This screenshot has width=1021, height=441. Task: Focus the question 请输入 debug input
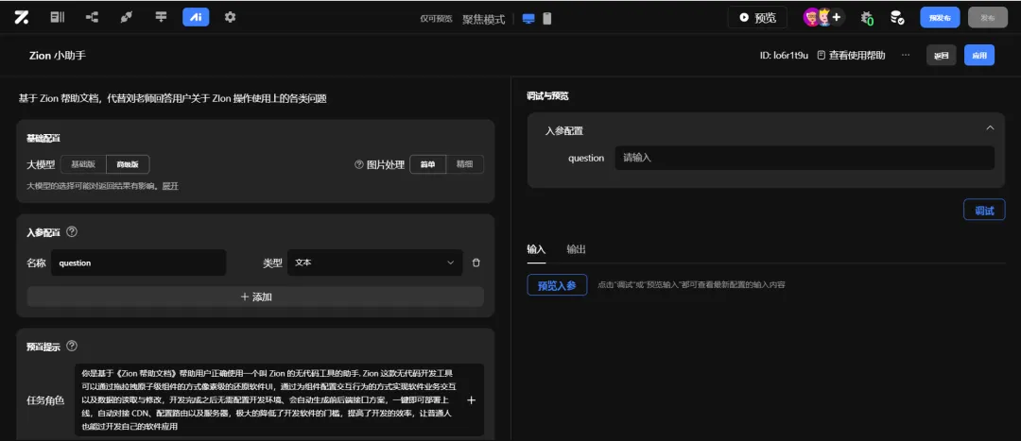point(805,158)
